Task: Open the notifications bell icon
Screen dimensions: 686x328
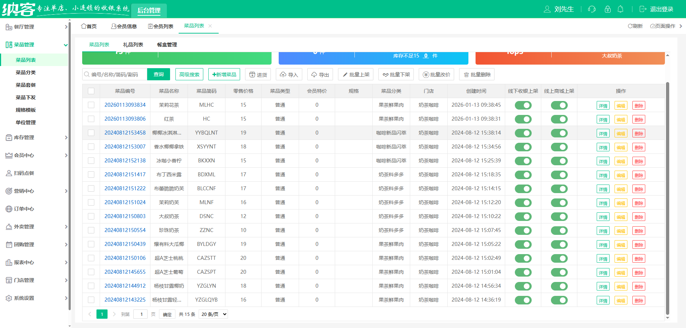Action: pos(621,9)
